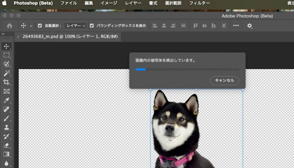Align horizontal centers
This screenshot has height=168, width=294.
pyautogui.click(x=164, y=26)
